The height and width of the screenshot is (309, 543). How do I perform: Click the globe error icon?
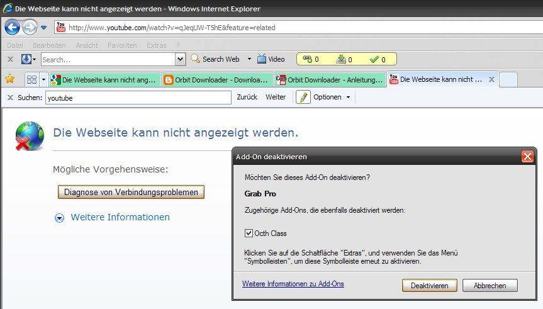tap(30, 136)
